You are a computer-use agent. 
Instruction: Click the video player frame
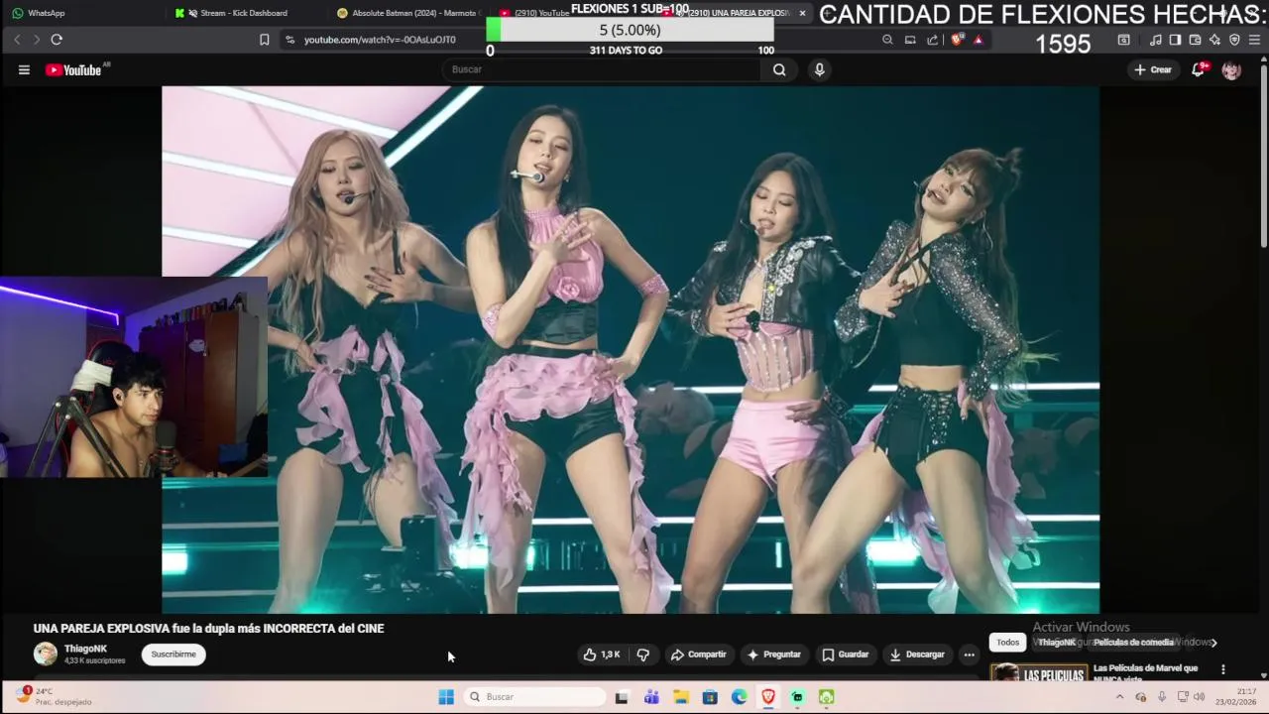631,349
